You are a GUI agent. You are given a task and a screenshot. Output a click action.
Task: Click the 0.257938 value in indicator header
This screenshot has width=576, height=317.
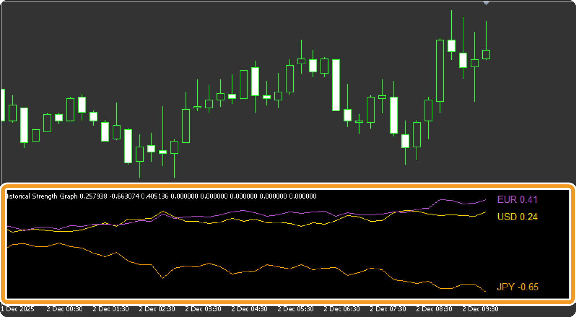(93, 196)
